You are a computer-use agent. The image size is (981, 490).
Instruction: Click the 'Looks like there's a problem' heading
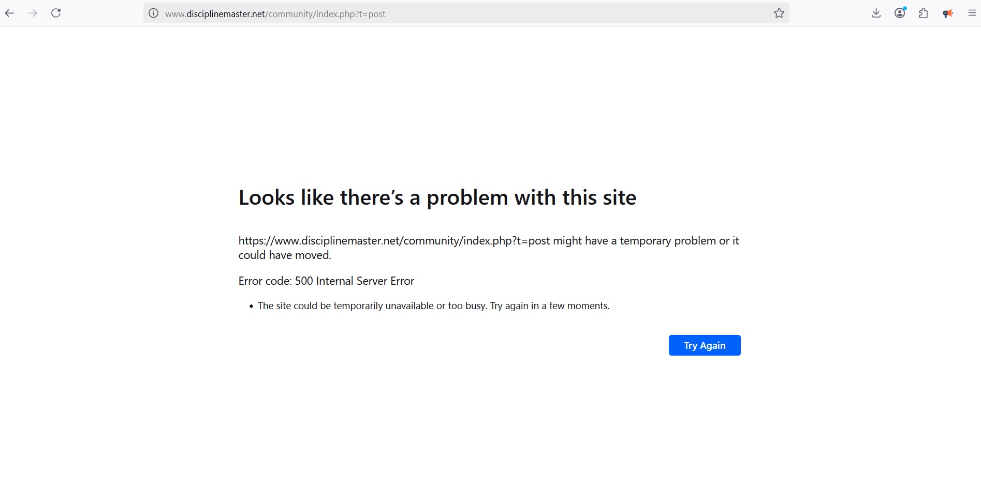coord(437,197)
